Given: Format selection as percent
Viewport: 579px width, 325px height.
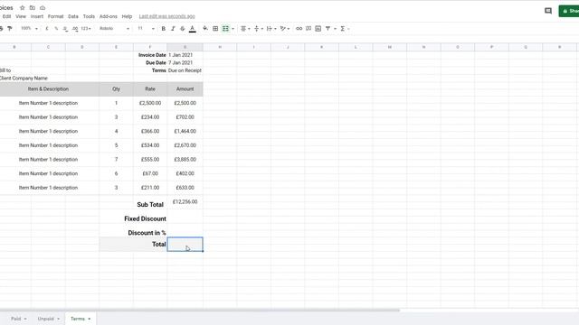Looking at the screenshot, I should (x=56, y=28).
